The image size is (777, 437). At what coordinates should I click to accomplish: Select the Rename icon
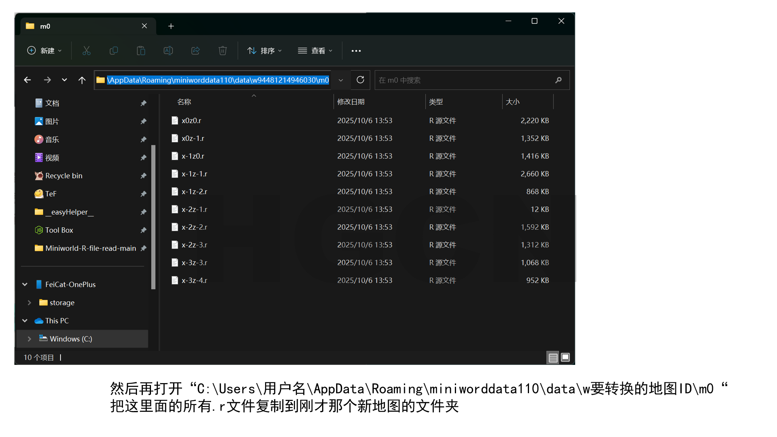tap(168, 50)
